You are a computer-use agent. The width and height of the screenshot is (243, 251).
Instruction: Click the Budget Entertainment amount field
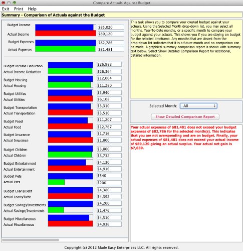pos(109,162)
